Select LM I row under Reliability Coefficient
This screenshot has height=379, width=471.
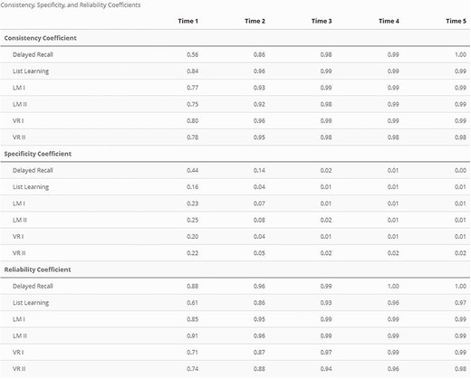[235, 319]
